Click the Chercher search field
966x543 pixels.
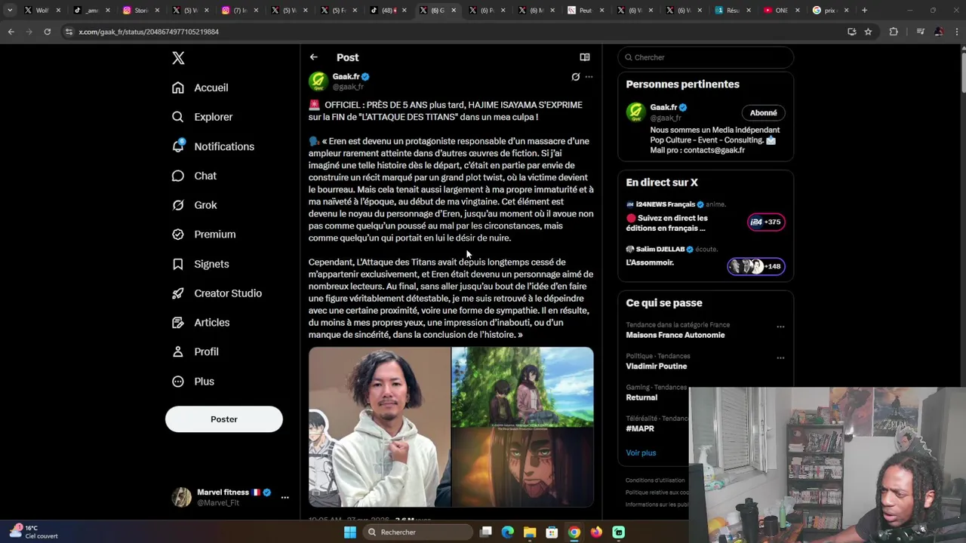click(706, 57)
